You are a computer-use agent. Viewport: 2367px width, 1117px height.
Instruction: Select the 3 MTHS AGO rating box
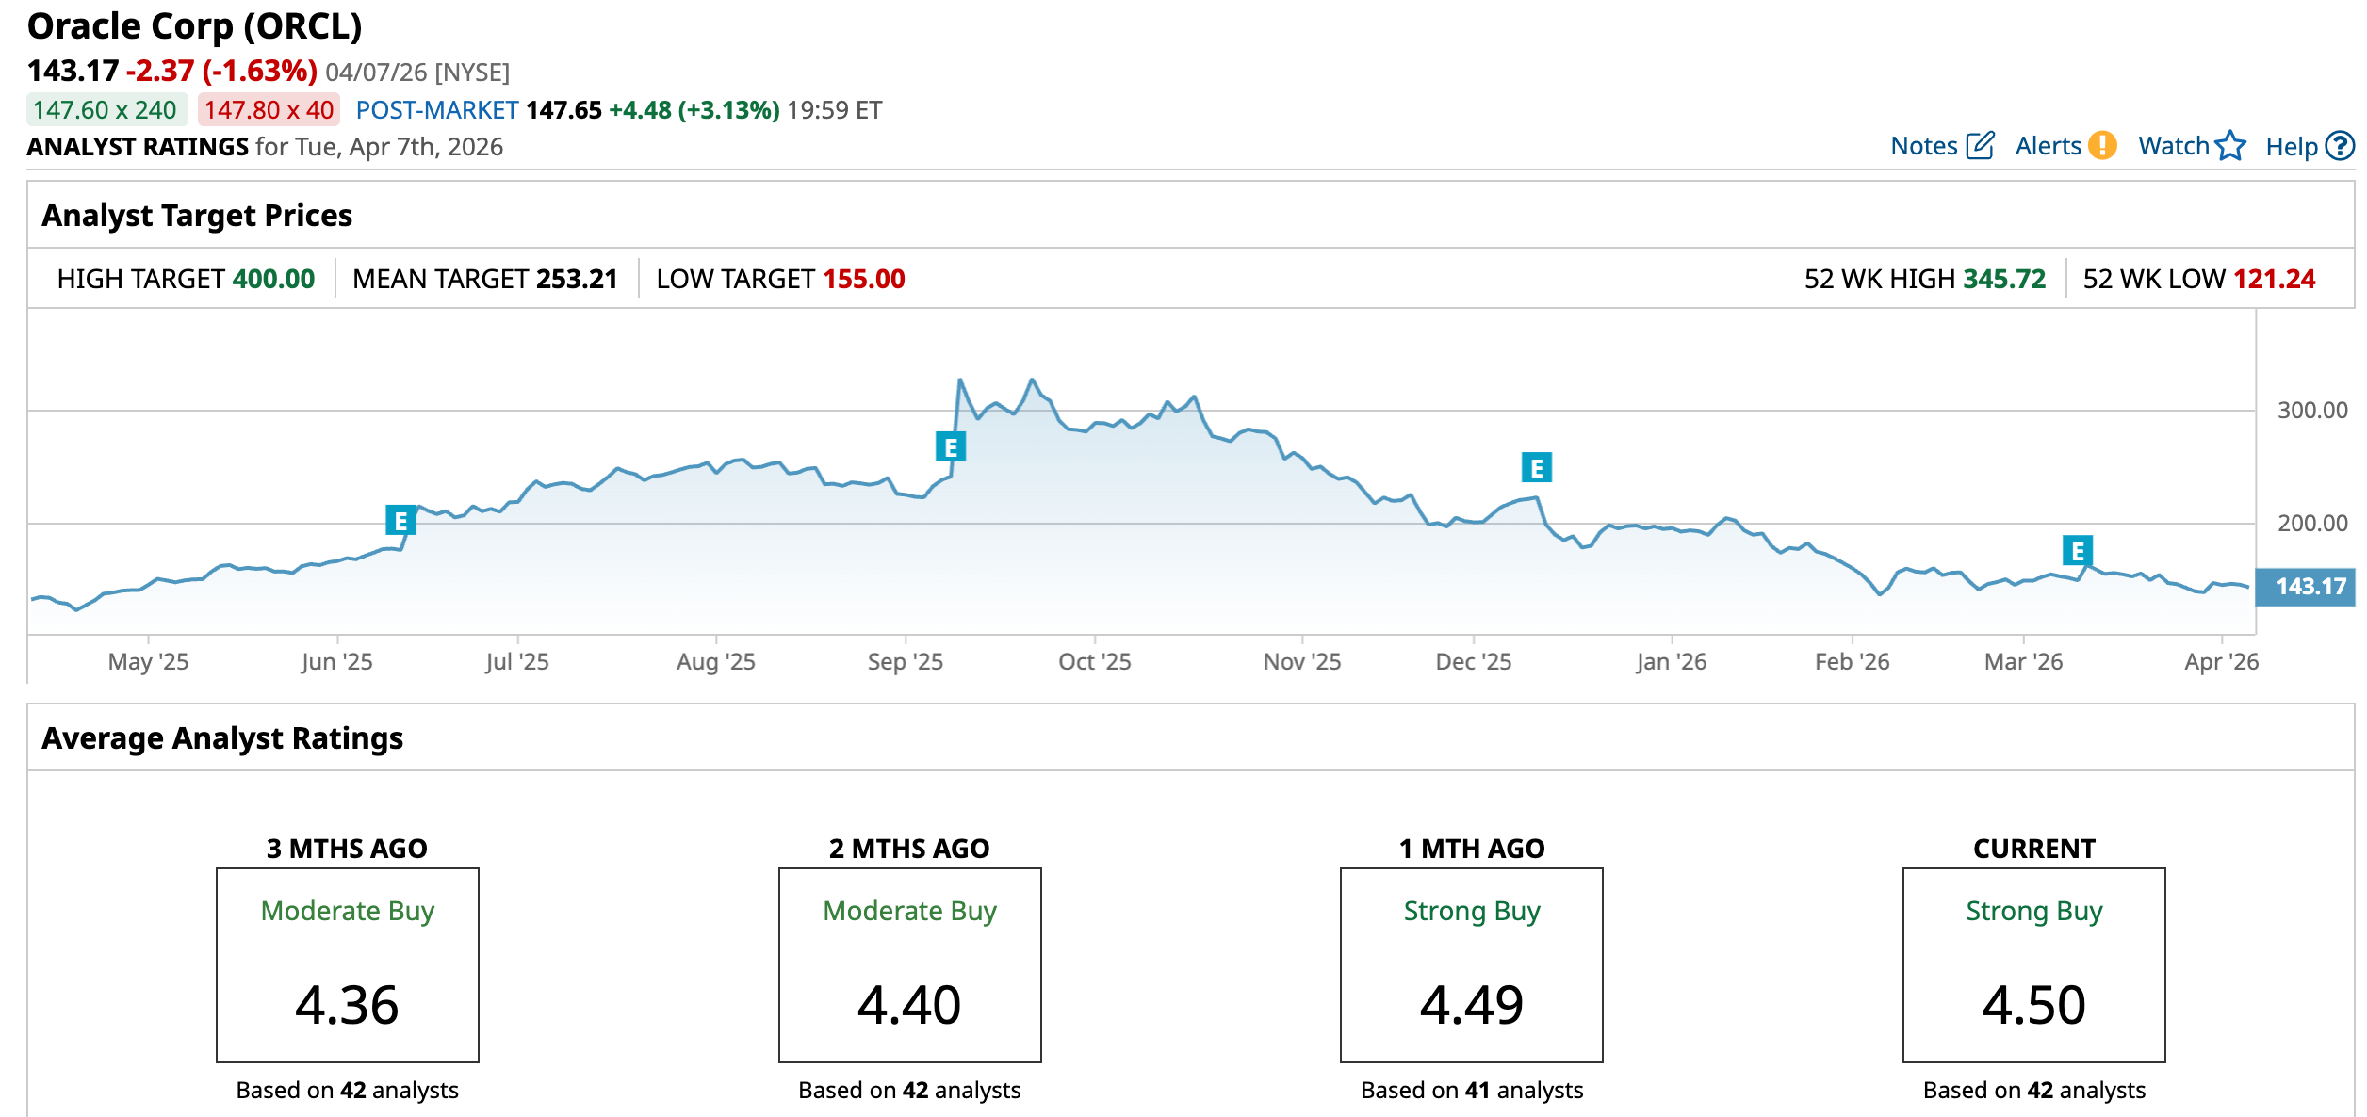(x=348, y=964)
